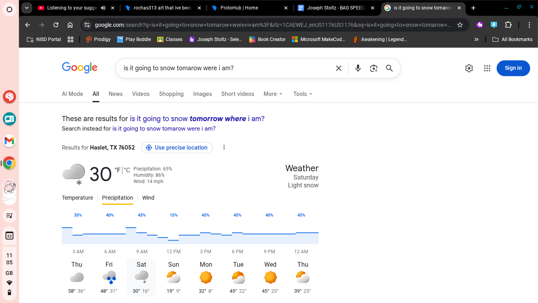Screen dimensions: 538x303
Task: Expand the More search filters dropdown
Action: pos(273,94)
